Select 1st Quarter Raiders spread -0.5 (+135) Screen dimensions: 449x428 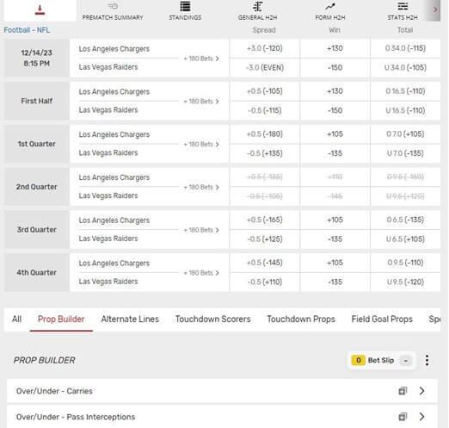click(x=265, y=153)
